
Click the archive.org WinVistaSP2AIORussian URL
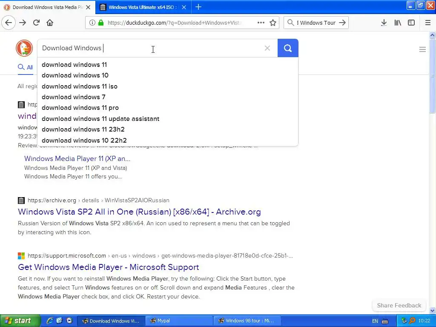tap(98, 200)
